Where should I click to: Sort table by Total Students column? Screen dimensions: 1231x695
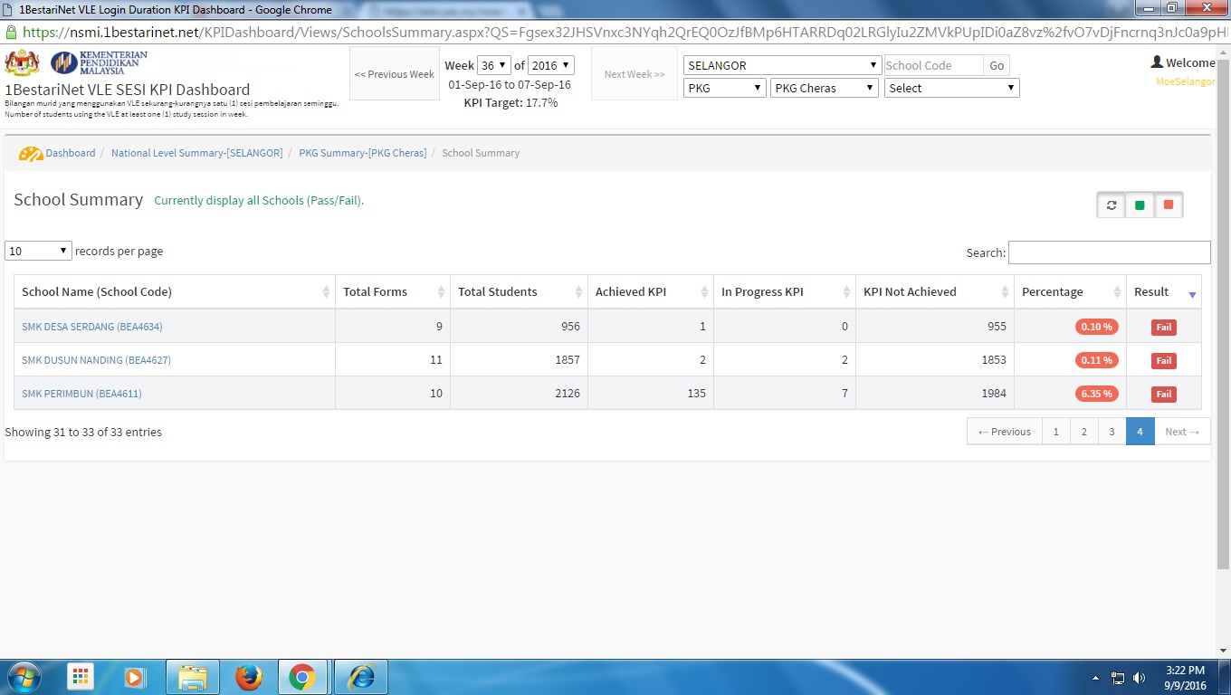pyautogui.click(x=519, y=292)
